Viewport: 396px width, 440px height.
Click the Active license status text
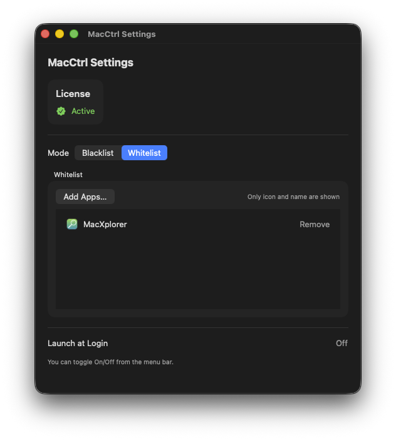point(83,111)
